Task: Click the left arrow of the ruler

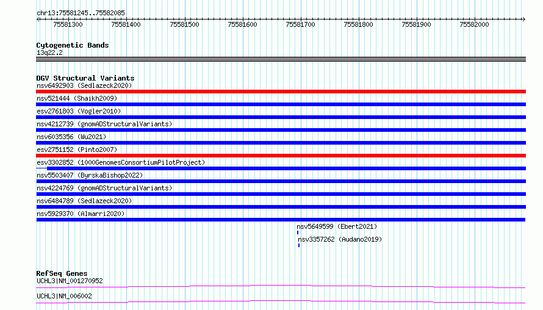Action: (x=38, y=20)
